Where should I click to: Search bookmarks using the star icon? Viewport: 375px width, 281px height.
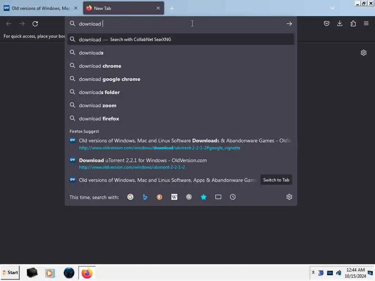(204, 197)
